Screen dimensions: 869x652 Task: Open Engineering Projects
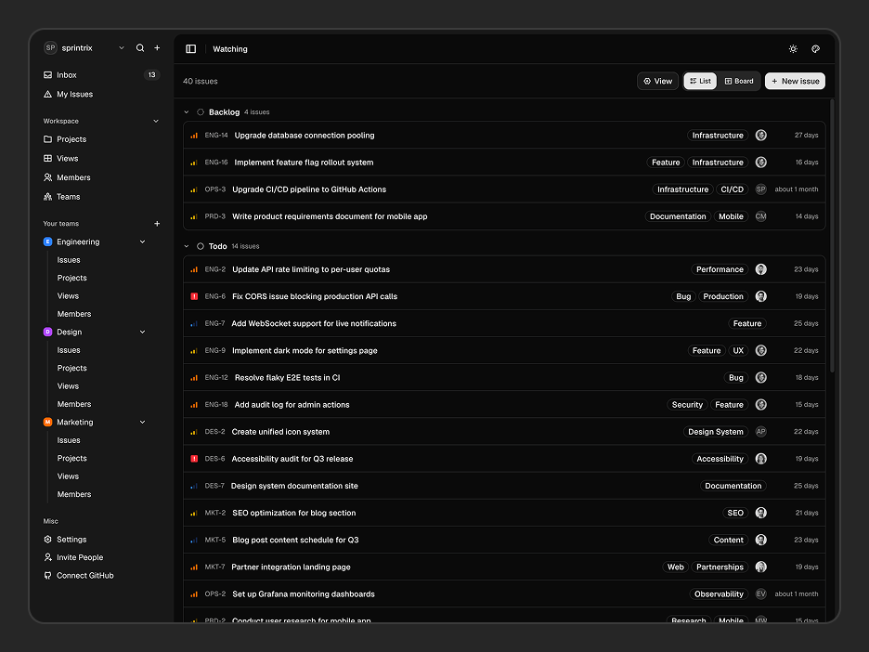72,278
